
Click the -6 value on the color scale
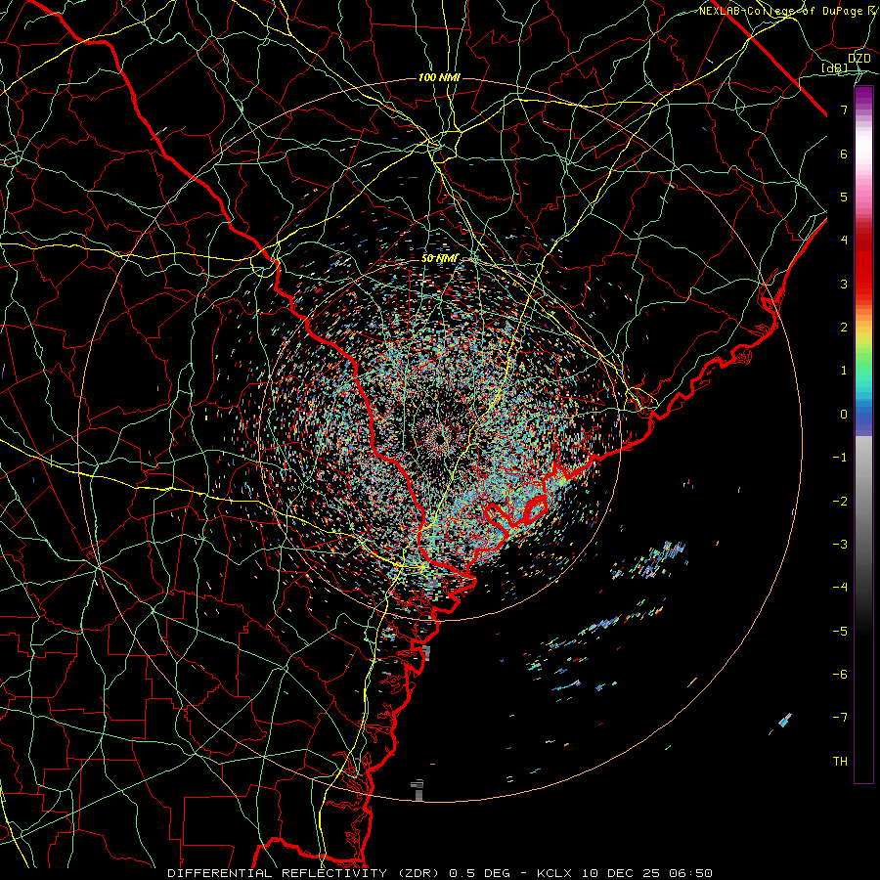[x=840, y=675]
